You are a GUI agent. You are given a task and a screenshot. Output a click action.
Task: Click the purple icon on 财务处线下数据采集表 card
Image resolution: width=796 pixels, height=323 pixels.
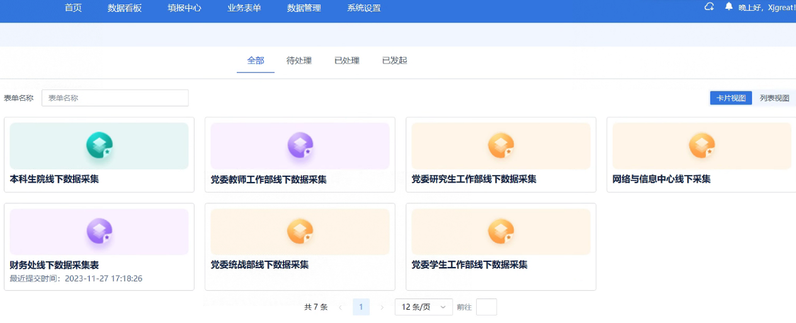(99, 232)
